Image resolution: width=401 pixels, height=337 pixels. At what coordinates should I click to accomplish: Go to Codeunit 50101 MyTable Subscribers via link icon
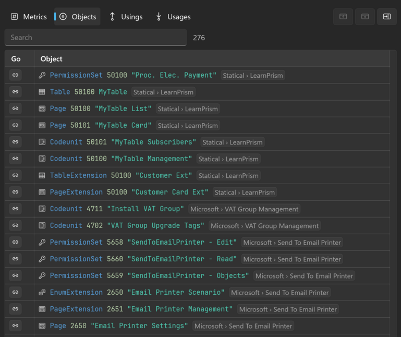(15, 142)
